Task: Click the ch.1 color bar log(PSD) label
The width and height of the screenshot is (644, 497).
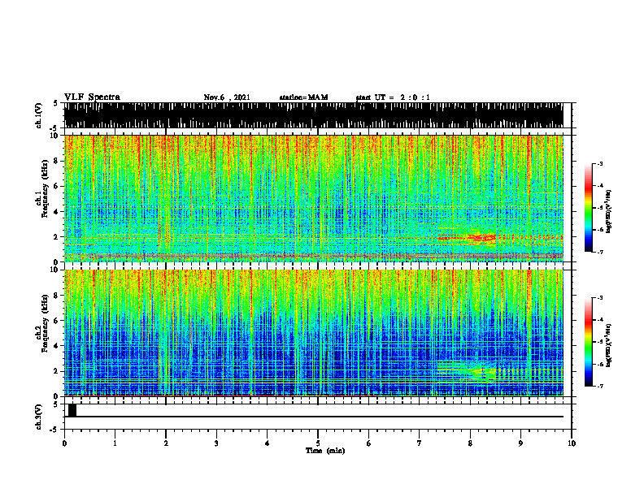Action: pos(609,212)
